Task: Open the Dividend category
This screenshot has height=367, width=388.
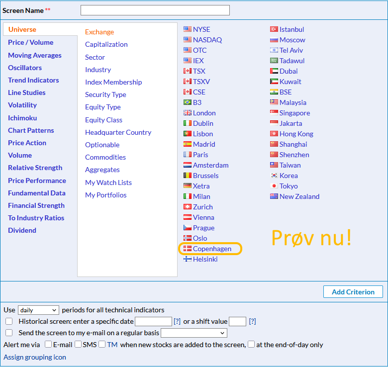Action: tap(22, 230)
